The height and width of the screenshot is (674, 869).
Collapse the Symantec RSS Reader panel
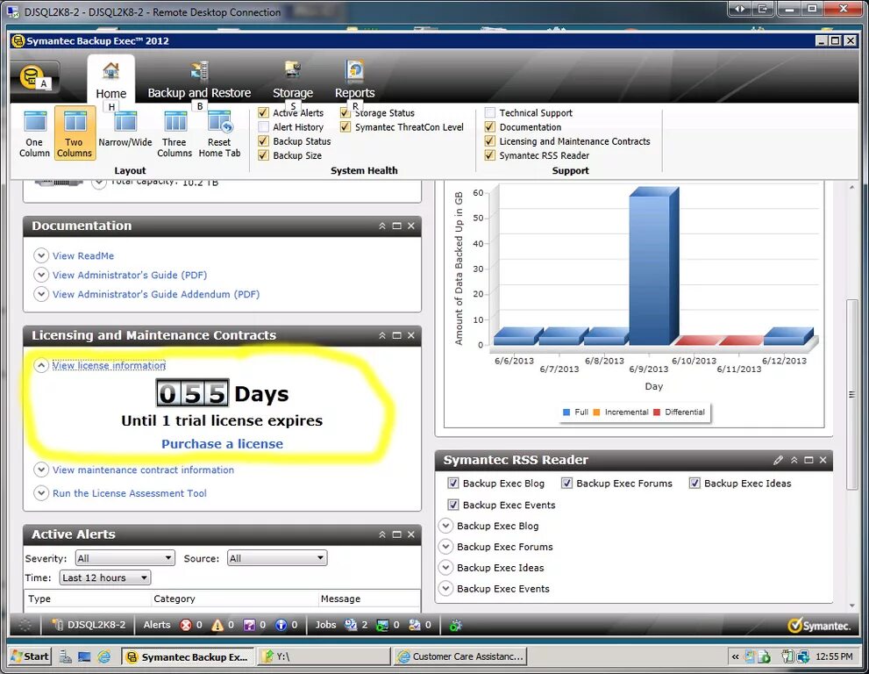coord(794,460)
